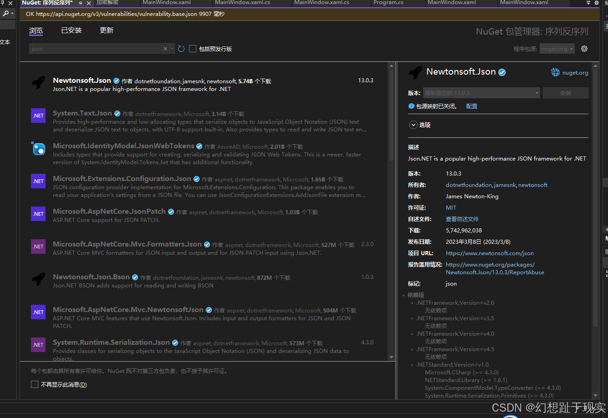Click the Microsoft.AspNetCore.Mvc.Formatters.Json package icon
Viewport: 608px width, 418px height.
[x=38, y=247]
